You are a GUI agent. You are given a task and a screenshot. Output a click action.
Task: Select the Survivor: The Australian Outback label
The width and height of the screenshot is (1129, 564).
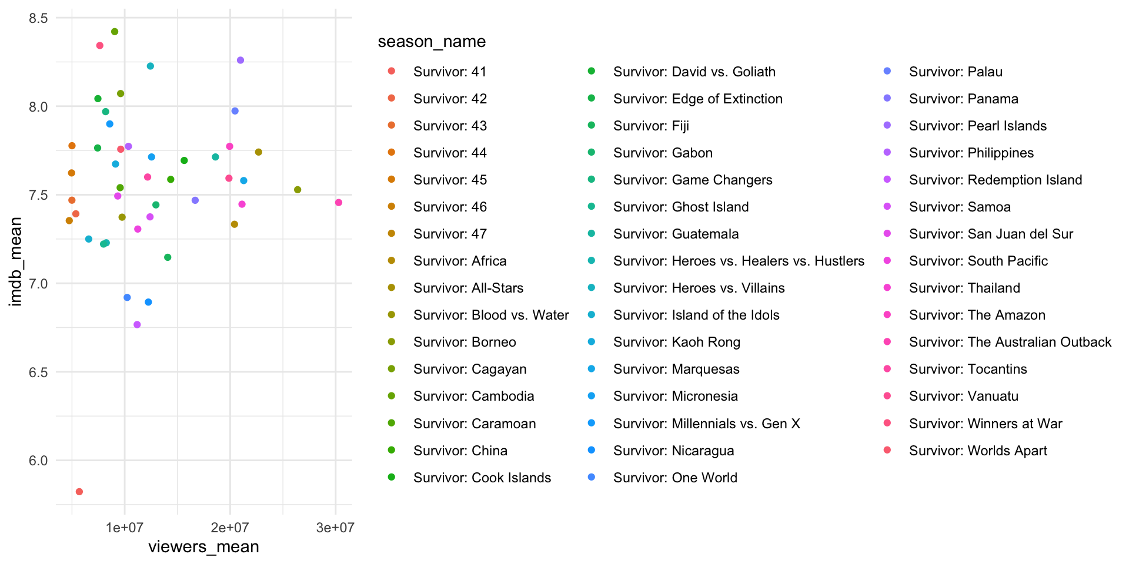(x=1010, y=342)
